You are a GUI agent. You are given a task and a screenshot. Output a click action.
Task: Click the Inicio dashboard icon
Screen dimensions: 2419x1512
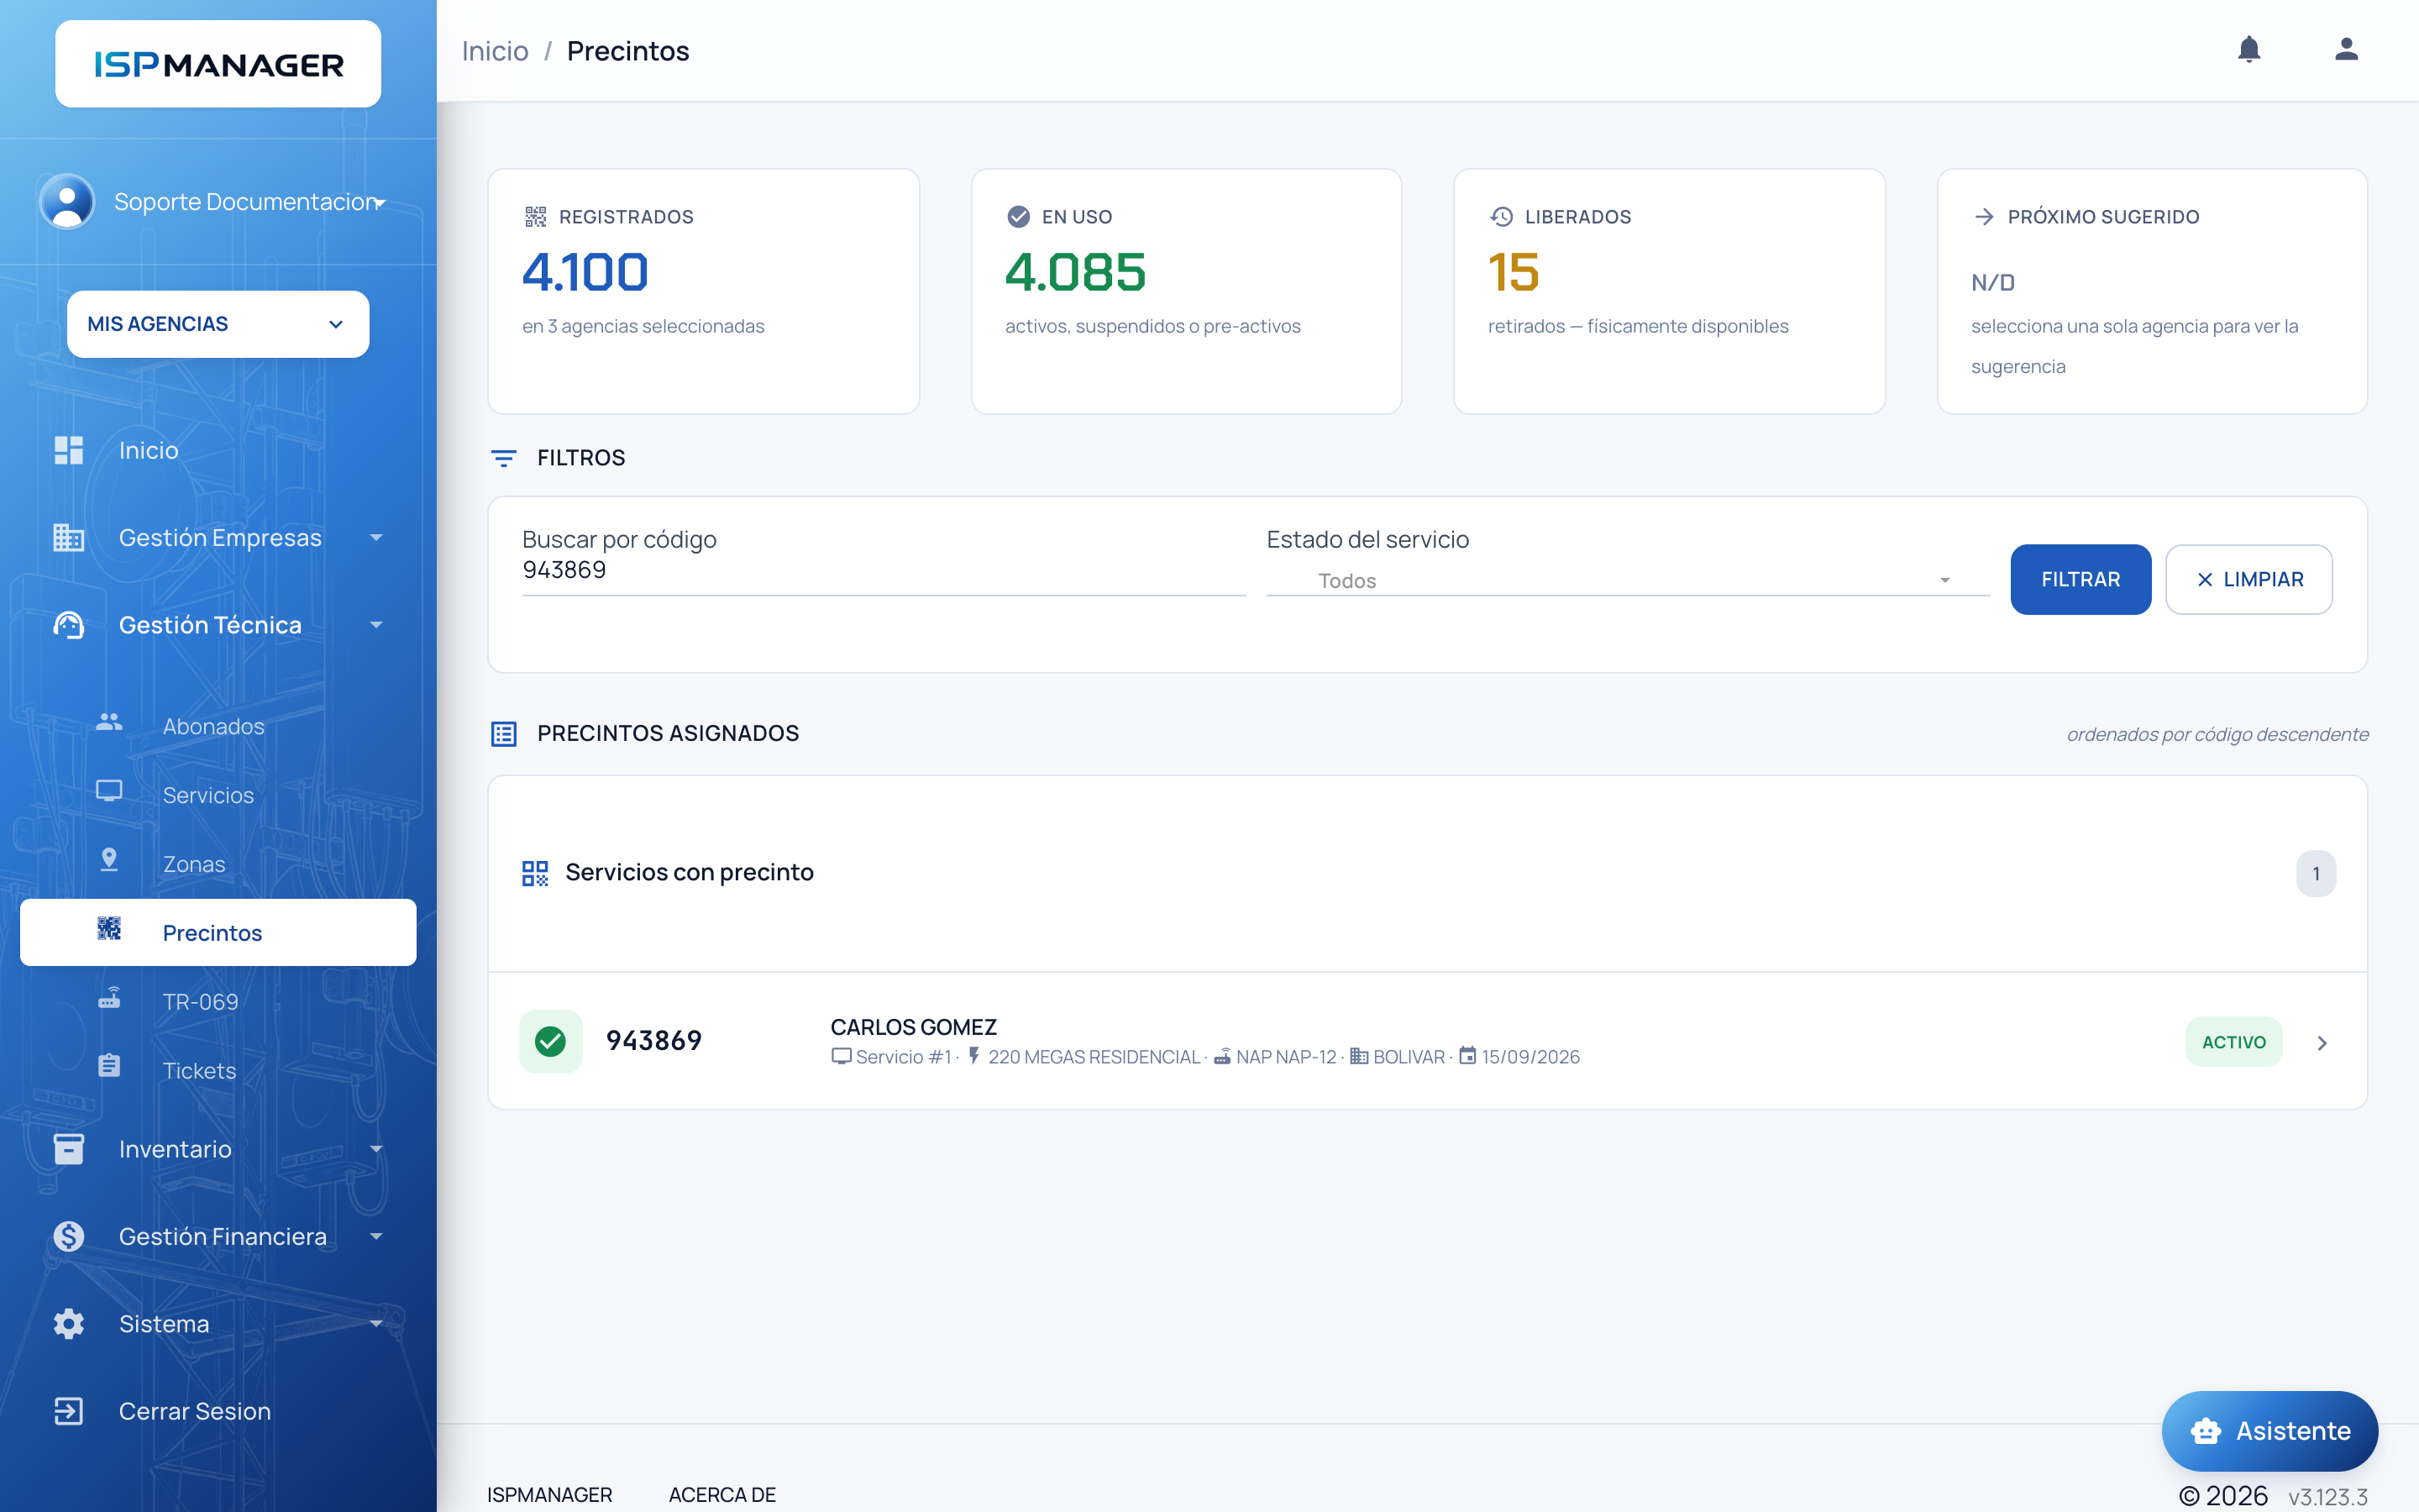click(68, 450)
